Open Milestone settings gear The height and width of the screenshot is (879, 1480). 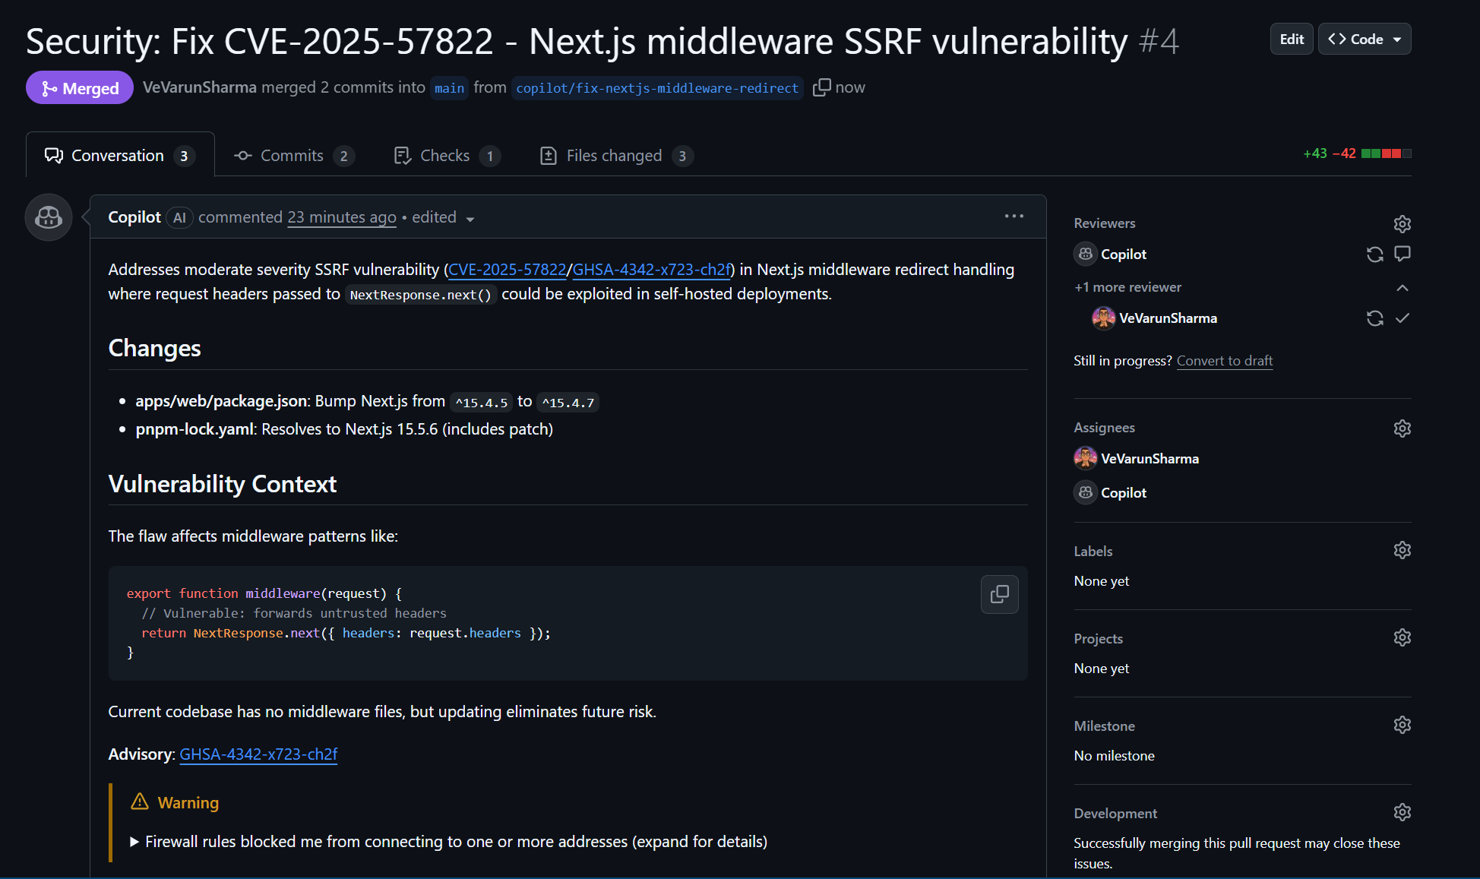click(x=1402, y=725)
